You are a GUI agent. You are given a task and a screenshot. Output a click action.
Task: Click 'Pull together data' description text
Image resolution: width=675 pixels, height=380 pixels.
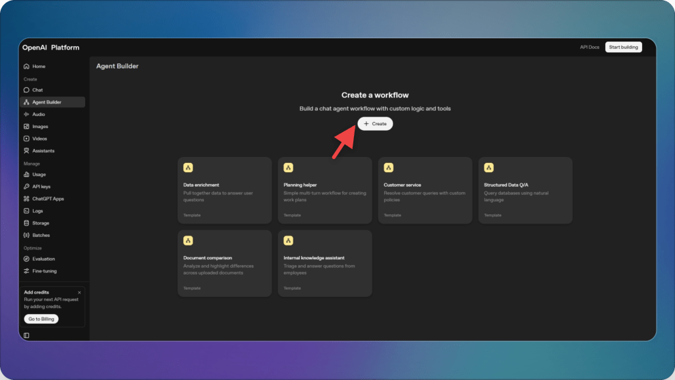click(x=218, y=197)
